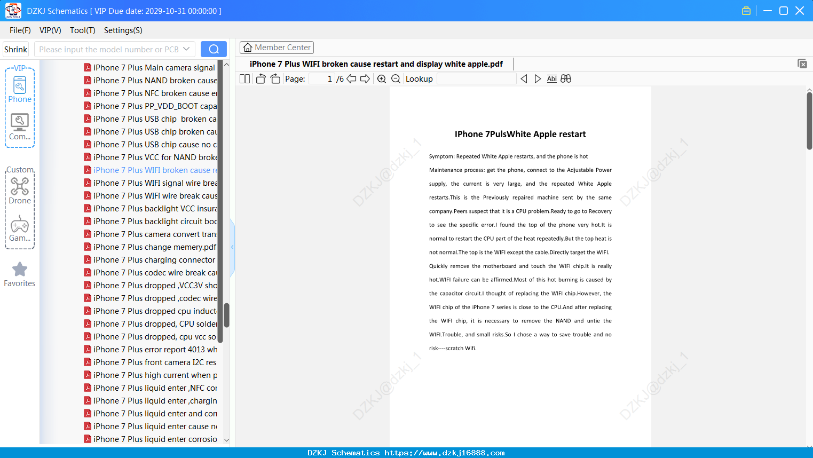Screen dimensions: 813x458
Task: Go to the next PDF page
Action: [365, 79]
